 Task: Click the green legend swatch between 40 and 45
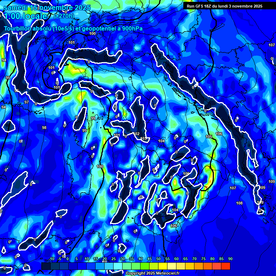click(x=145, y=266)
